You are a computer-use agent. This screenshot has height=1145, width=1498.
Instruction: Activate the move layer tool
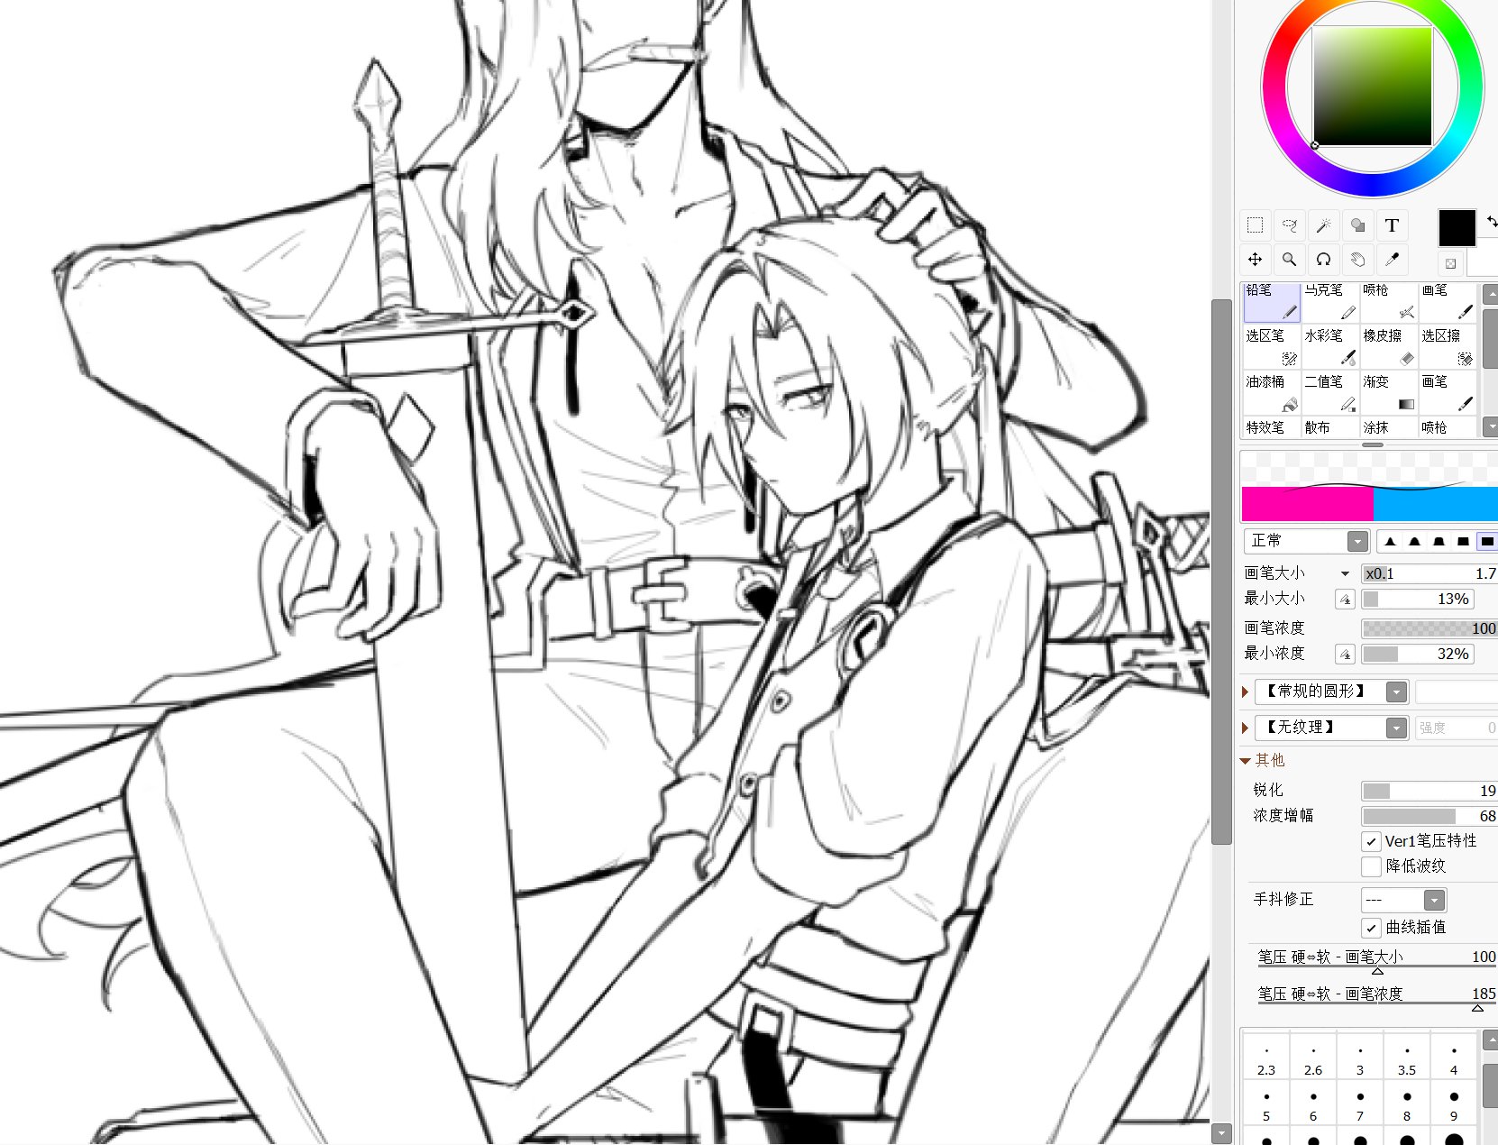1255,260
